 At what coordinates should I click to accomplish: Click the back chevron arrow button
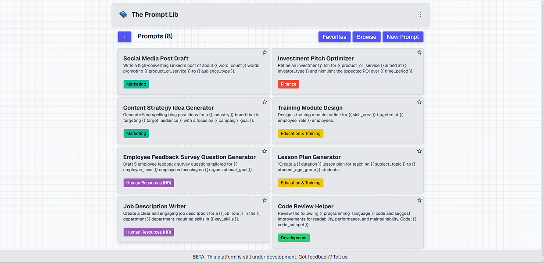click(124, 36)
